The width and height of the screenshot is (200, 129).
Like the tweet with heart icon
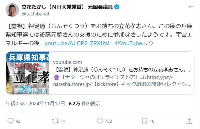pos(100,121)
